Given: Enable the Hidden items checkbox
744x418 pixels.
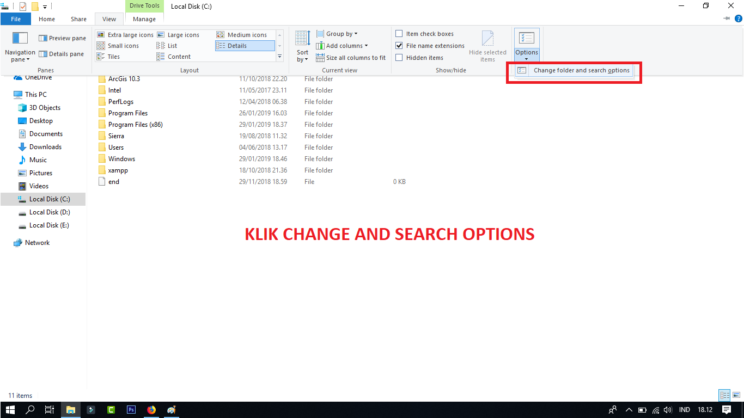Looking at the screenshot, I should point(399,57).
